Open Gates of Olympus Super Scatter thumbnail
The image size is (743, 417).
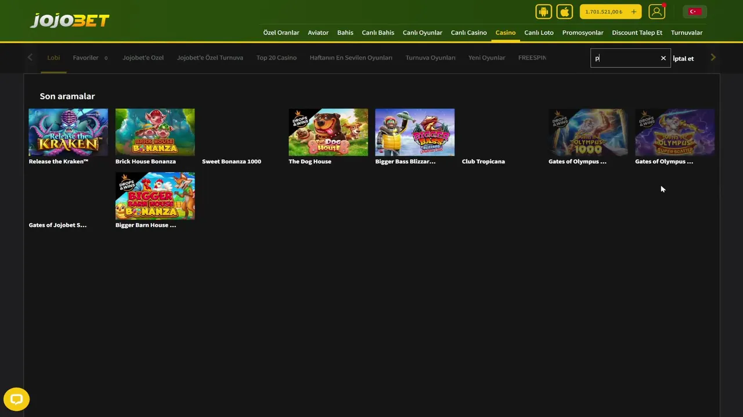[x=675, y=132]
